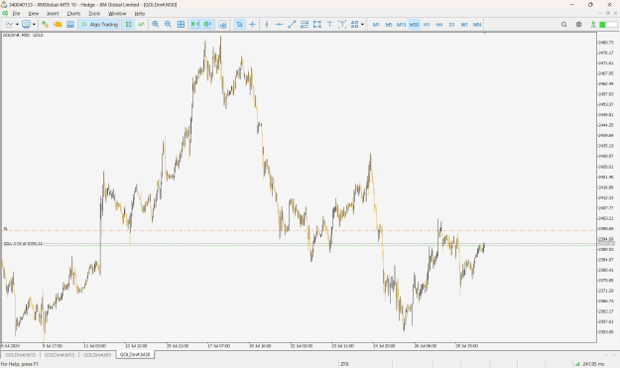This screenshot has height=368, width=620.
Task: Open the Help menu
Action: click(x=140, y=14)
